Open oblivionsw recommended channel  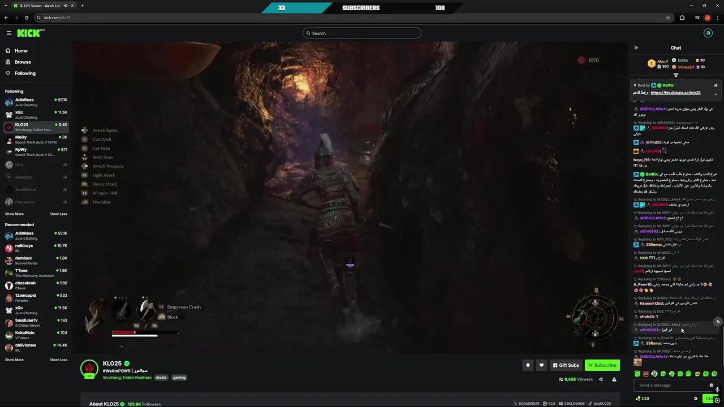click(x=36, y=348)
